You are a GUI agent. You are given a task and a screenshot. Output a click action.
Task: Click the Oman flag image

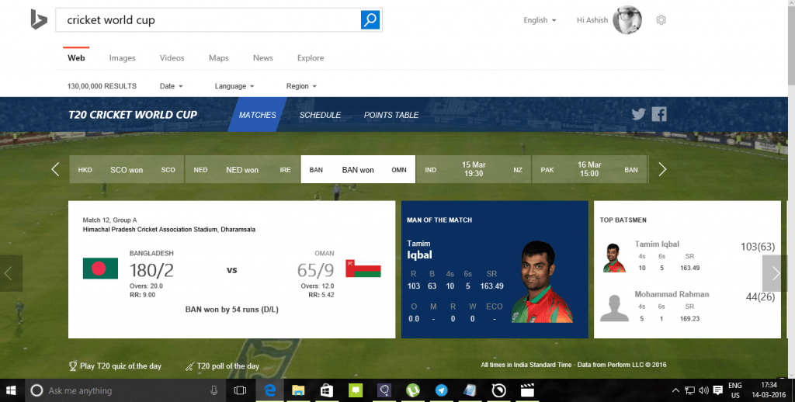click(363, 269)
